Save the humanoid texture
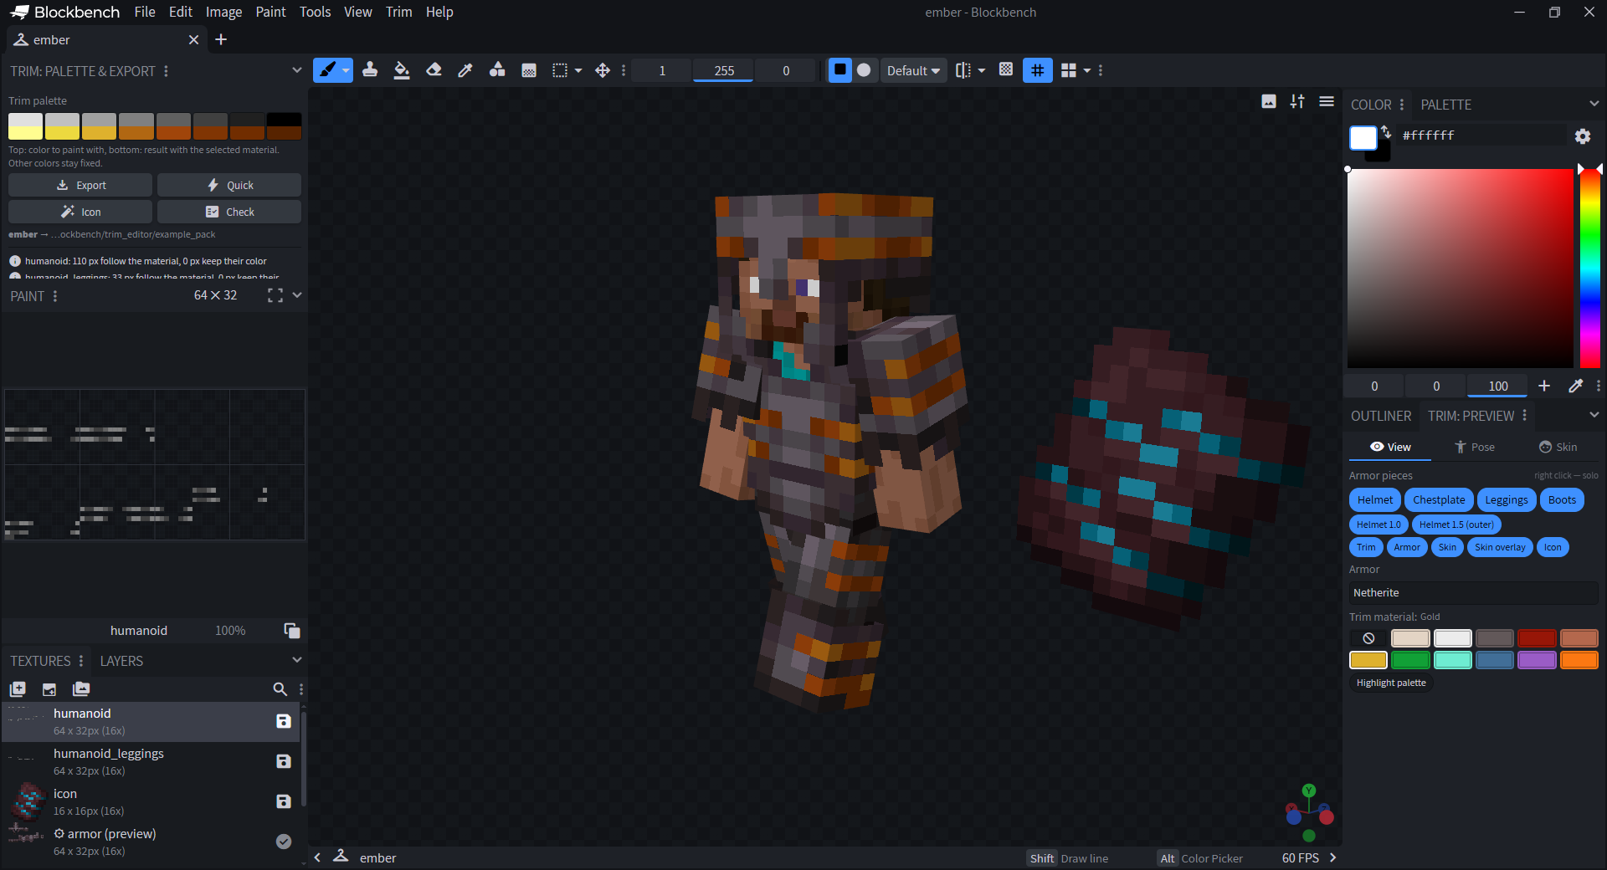Image resolution: width=1607 pixels, height=870 pixels. [284, 721]
